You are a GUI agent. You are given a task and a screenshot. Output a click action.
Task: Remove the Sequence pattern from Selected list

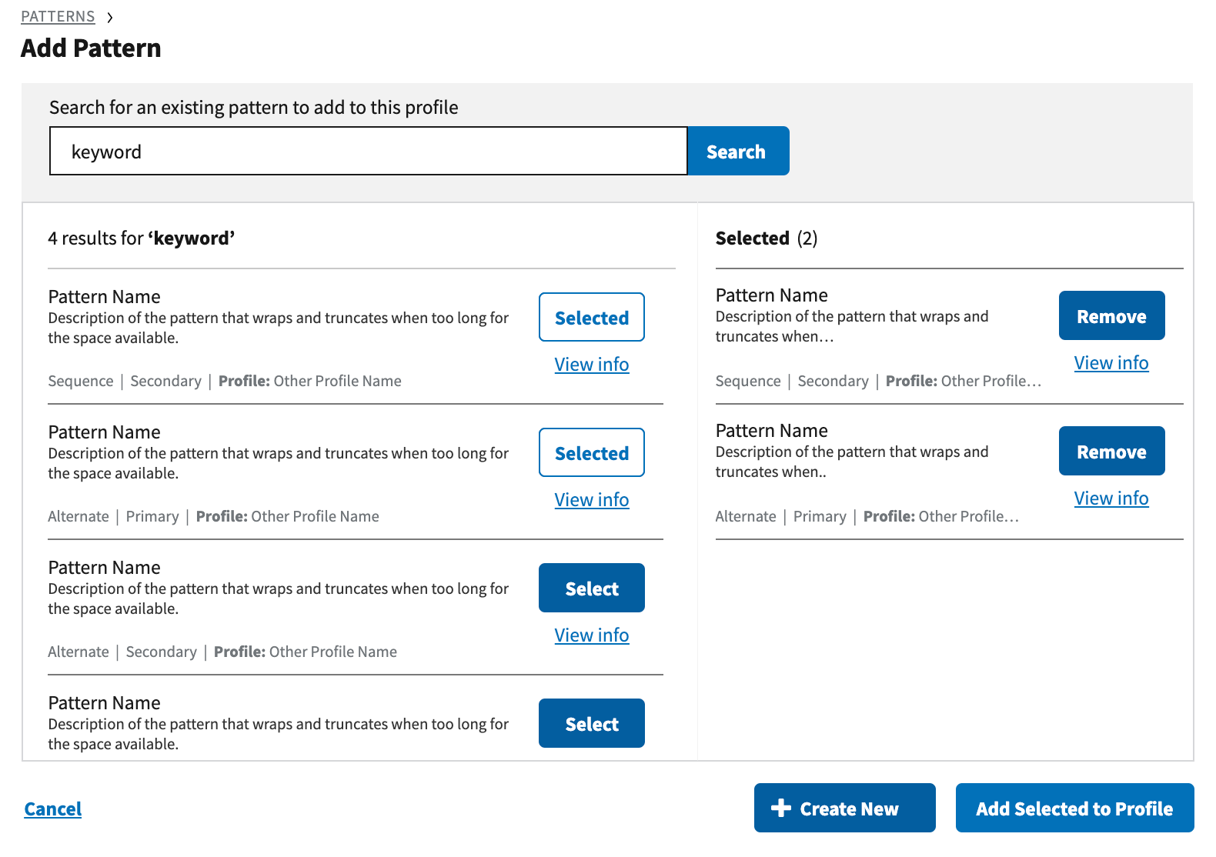pyautogui.click(x=1111, y=315)
